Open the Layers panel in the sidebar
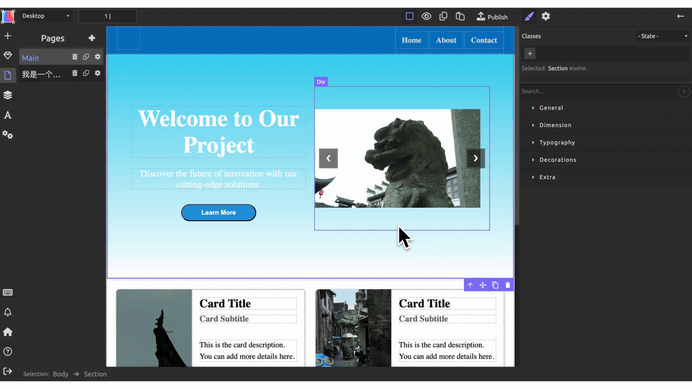692x389 pixels. (8, 95)
